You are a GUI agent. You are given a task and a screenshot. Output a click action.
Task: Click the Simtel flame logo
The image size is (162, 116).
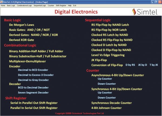click(x=134, y=12)
